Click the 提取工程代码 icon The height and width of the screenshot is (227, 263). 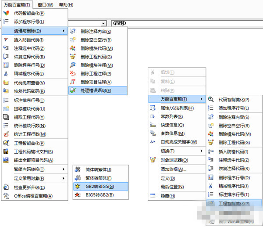(x=6, y=117)
